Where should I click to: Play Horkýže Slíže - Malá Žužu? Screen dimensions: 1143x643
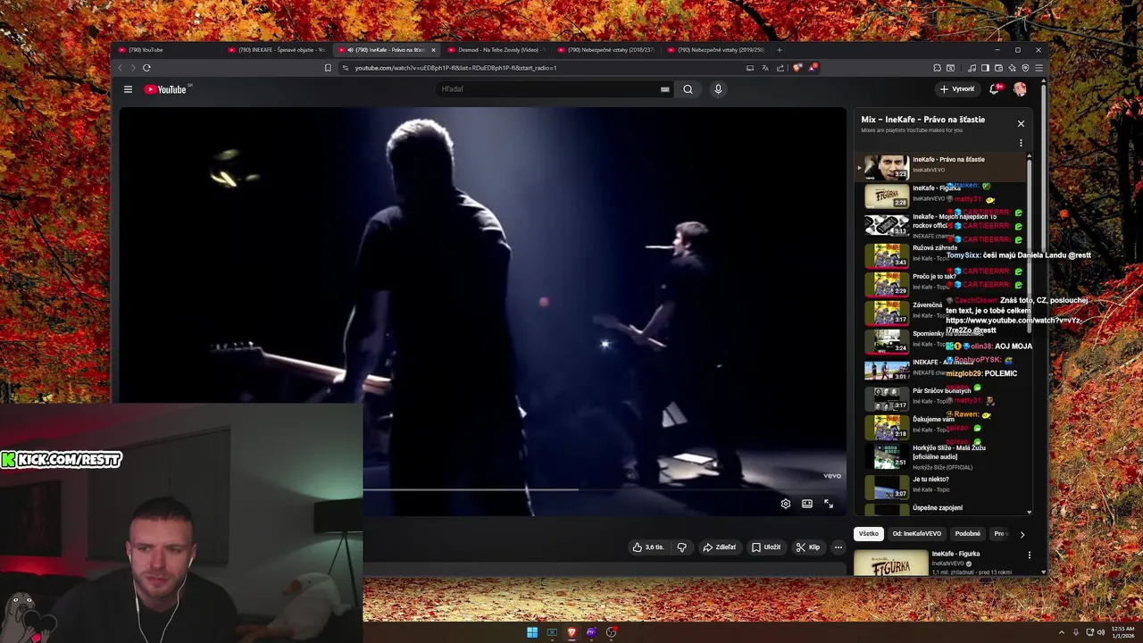tap(942, 456)
